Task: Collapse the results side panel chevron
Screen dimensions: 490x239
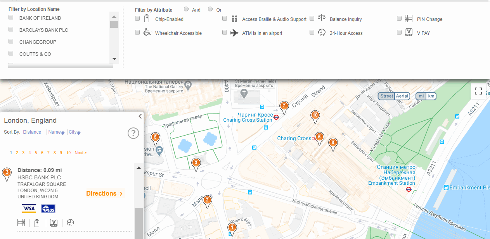Action: coord(140,116)
